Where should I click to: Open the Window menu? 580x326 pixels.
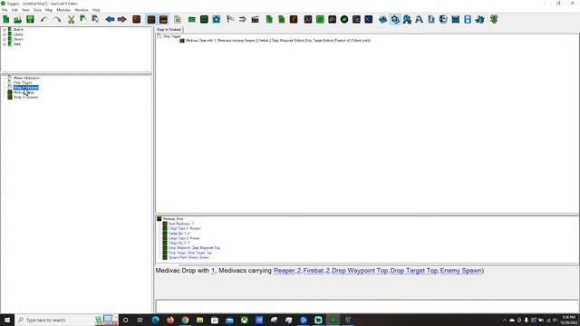coord(82,10)
